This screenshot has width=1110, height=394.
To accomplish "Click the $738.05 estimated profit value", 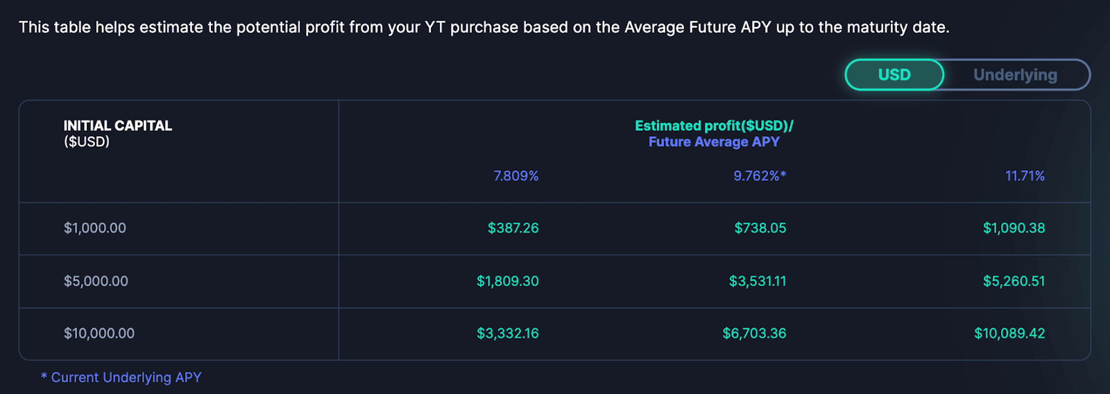I will coord(760,228).
